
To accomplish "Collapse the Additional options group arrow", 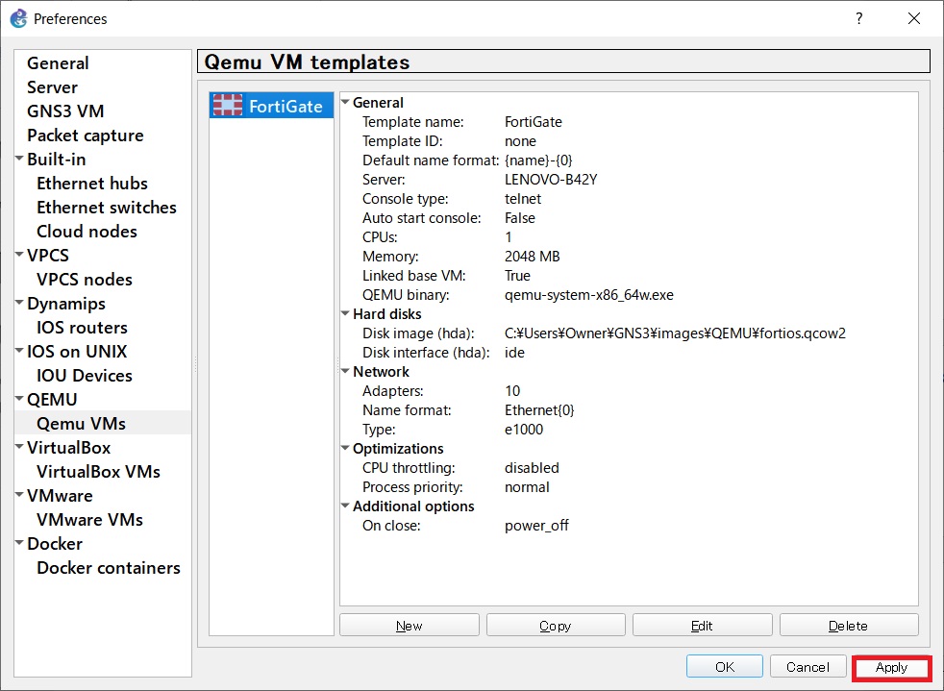I will (x=345, y=506).
